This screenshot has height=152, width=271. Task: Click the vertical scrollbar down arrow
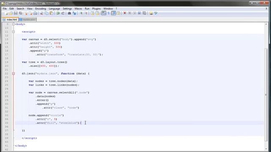pos(266,149)
